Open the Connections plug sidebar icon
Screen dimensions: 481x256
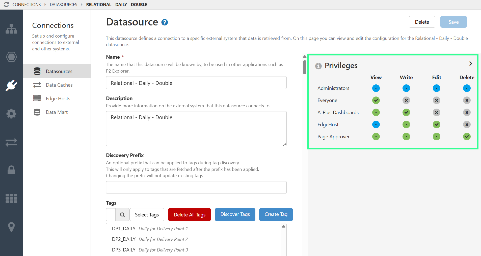tap(11, 85)
